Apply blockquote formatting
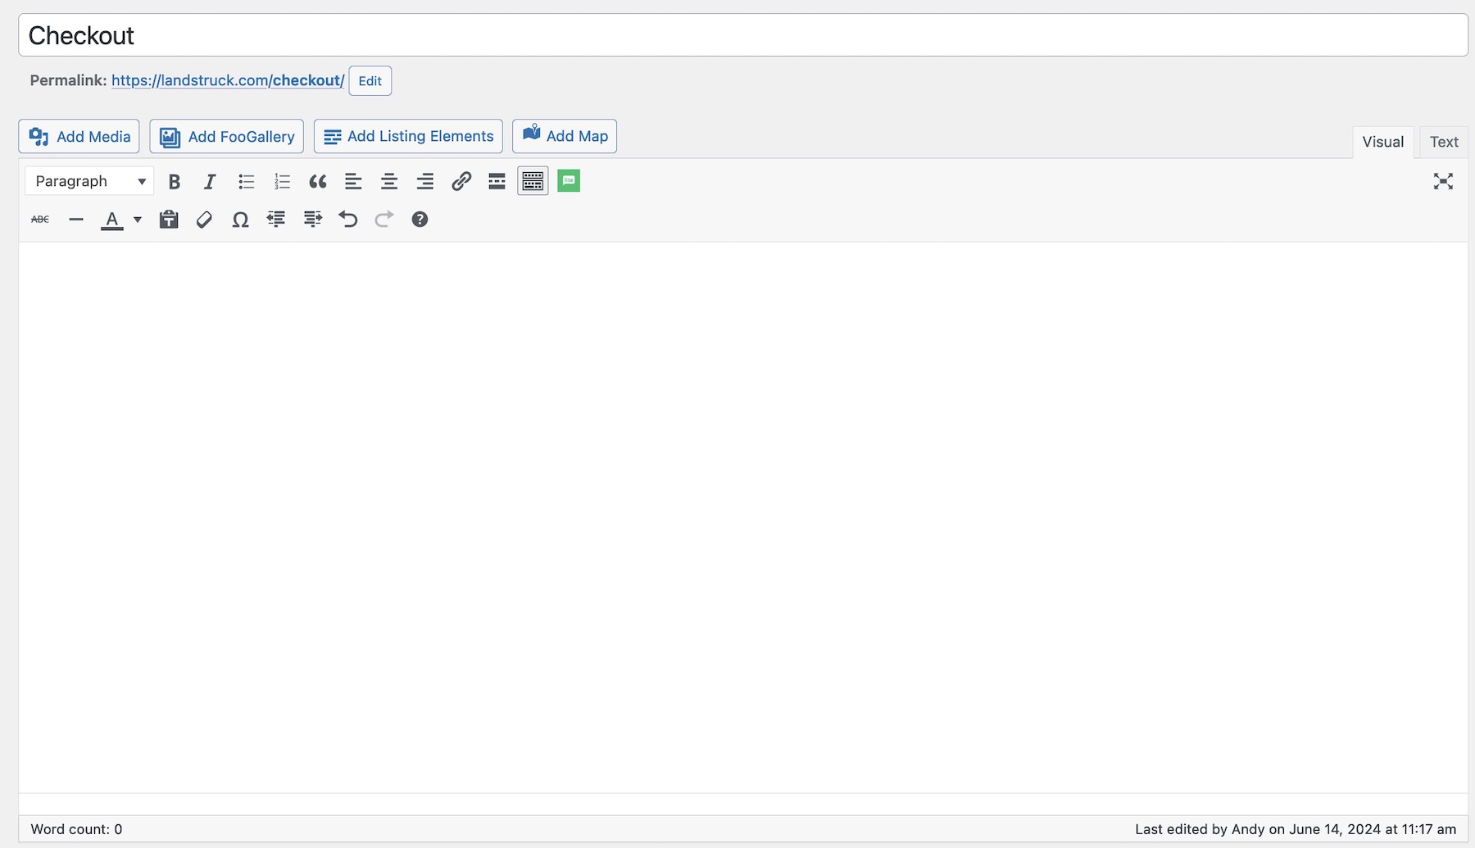1475x848 pixels. click(x=318, y=182)
